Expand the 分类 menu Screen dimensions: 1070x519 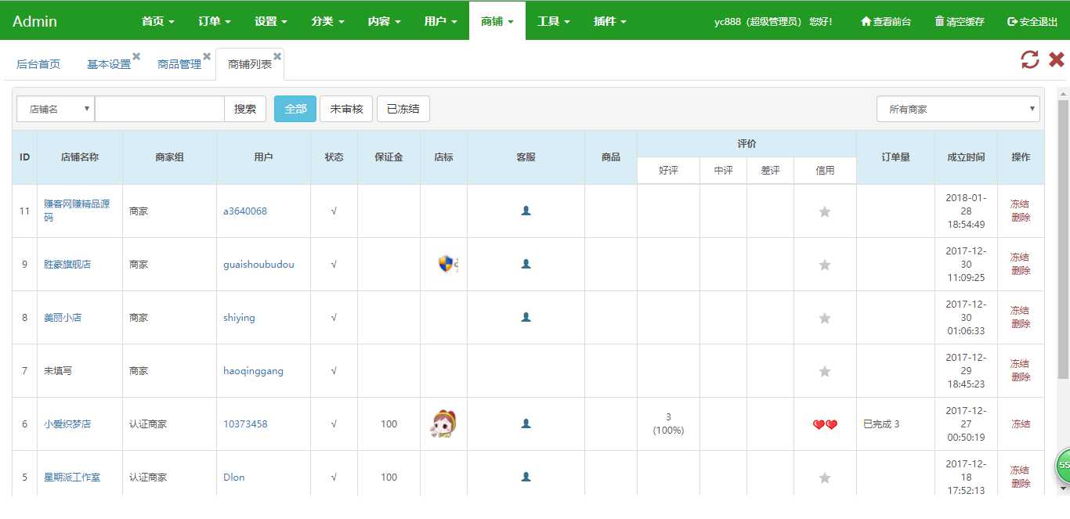pyautogui.click(x=327, y=21)
